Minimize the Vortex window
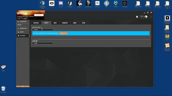Image resolution: width=172 pixels, height=96 pixels. 144,13
